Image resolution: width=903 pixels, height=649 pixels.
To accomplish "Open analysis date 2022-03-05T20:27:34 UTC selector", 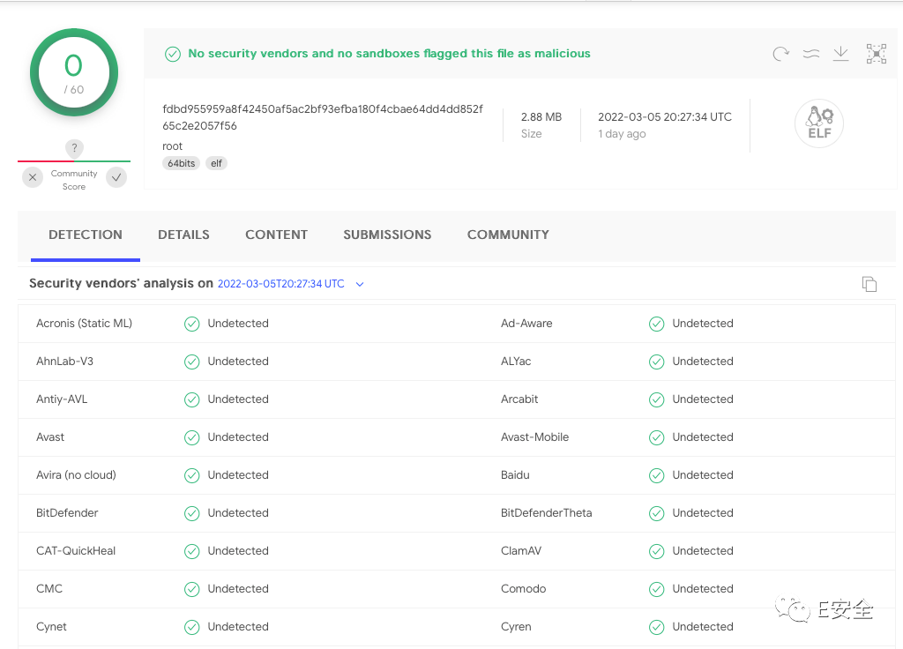I will [281, 284].
